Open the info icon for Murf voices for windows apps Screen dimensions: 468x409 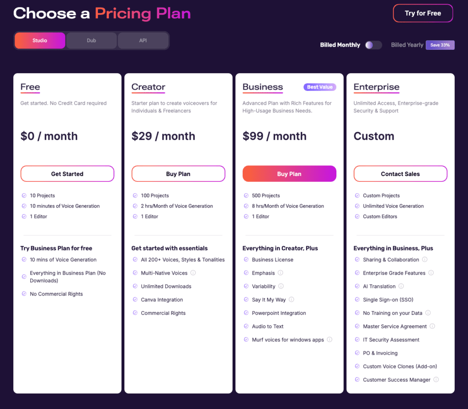click(x=330, y=340)
